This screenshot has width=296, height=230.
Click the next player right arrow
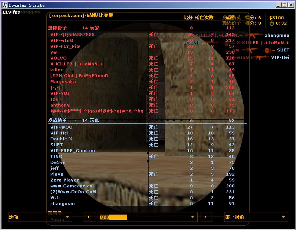coord(206,217)
